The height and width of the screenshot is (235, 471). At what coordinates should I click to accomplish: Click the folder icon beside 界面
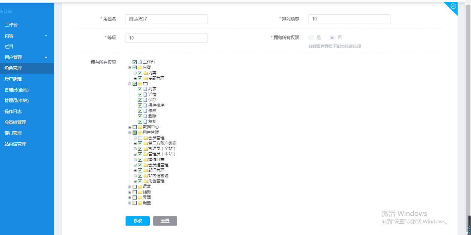[x=140, y=198]
